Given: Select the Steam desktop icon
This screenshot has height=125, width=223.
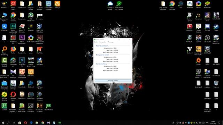Looking at the screenshot, I should 216,27.
